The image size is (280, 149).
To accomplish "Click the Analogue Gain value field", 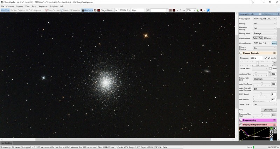I will pyautogui.click(x=274, y=74).
